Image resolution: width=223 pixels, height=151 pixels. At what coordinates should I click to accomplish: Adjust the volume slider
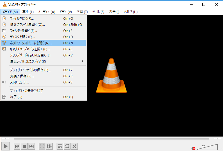[x=207, y=147]
